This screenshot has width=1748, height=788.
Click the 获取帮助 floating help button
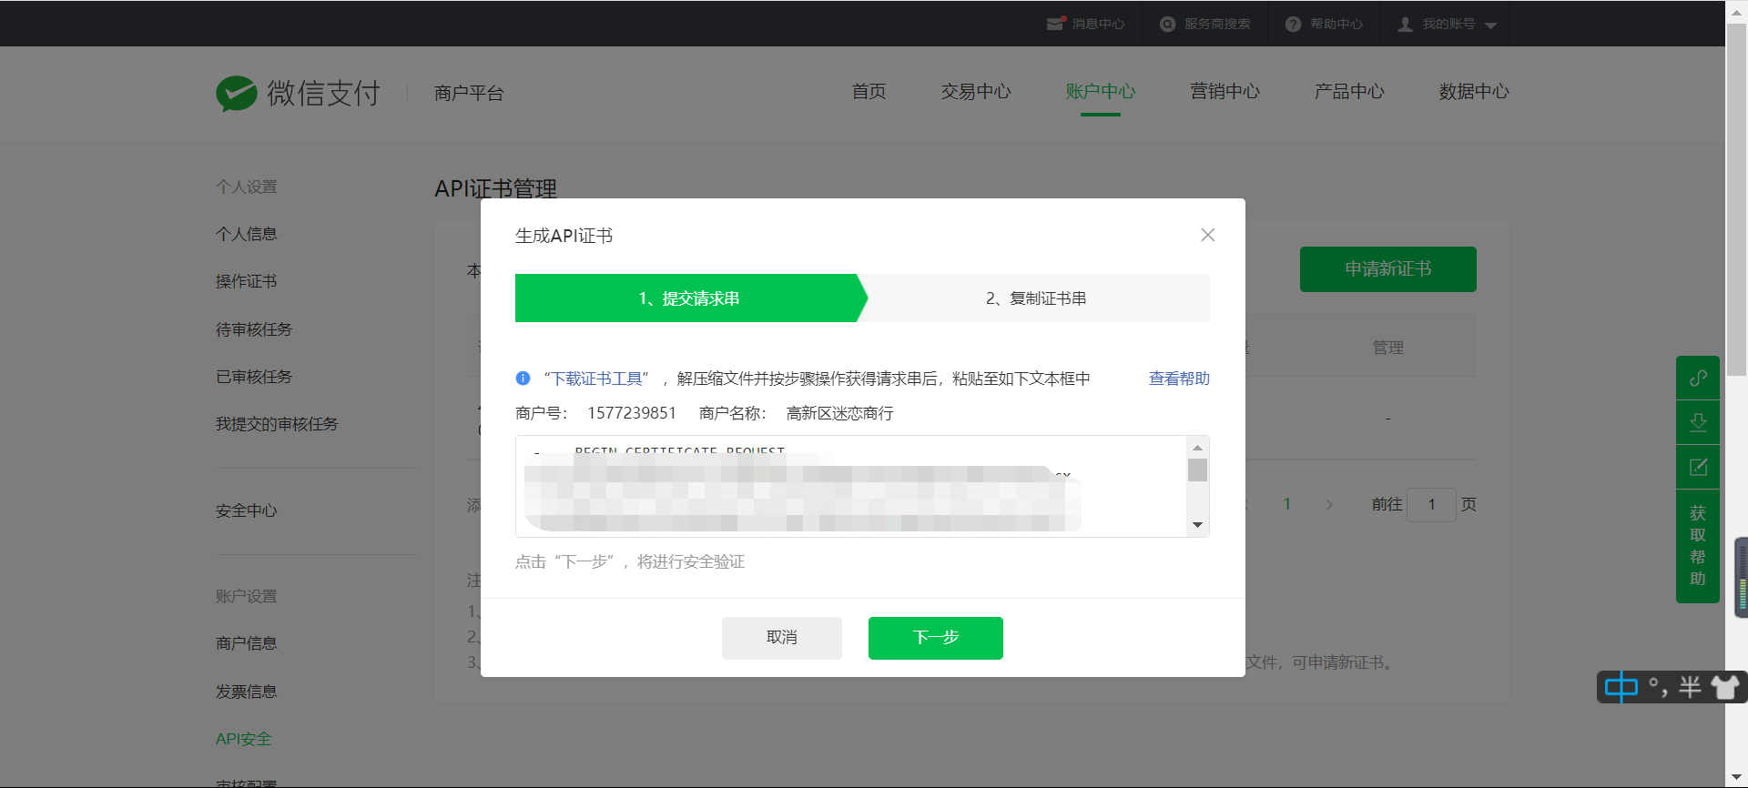1698,546
